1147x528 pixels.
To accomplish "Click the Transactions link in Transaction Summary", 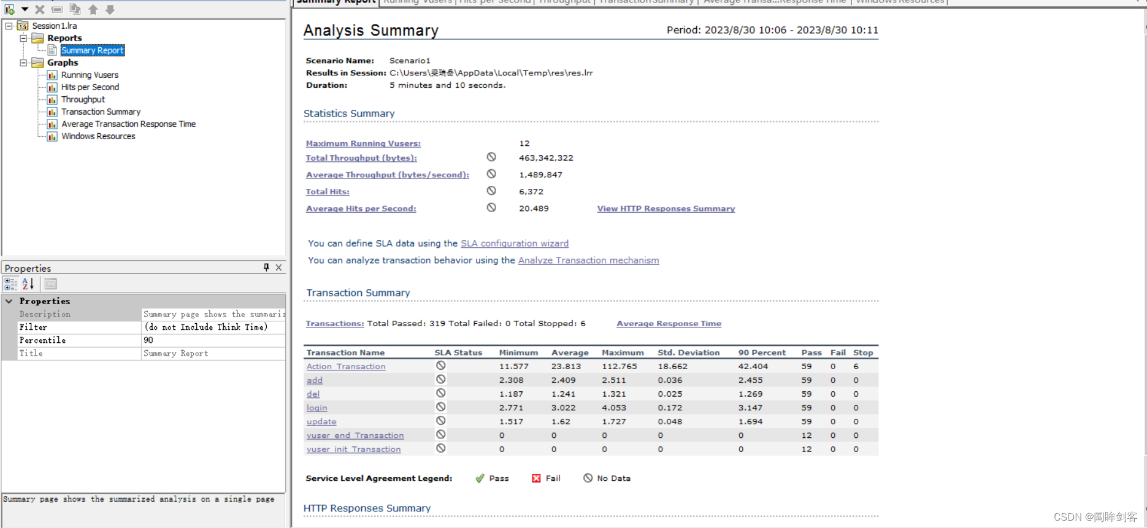I will pyautogui.click(x=335, y=324).
